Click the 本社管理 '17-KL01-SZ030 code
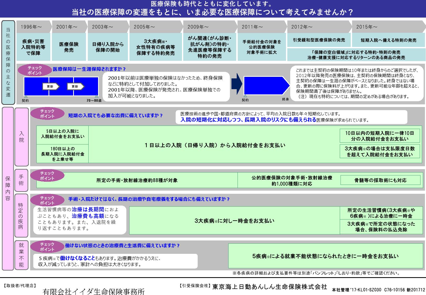Screen dimensions: 426x295 (x=378, y=290)
